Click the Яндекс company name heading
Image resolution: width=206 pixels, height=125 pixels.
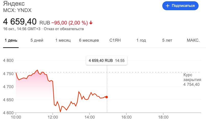click(14, 4)
